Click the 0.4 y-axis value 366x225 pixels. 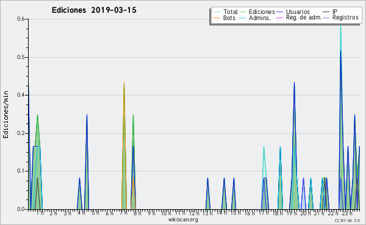tap(21, 95)
